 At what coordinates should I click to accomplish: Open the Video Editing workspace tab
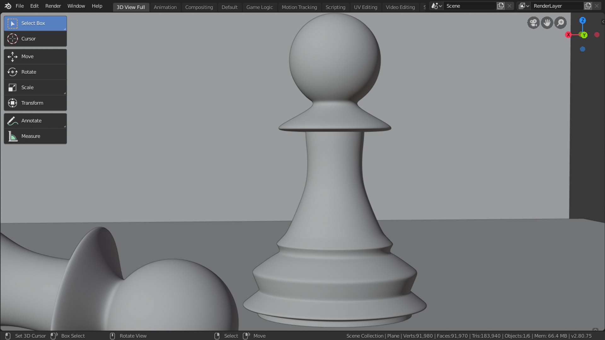point(400,7)
